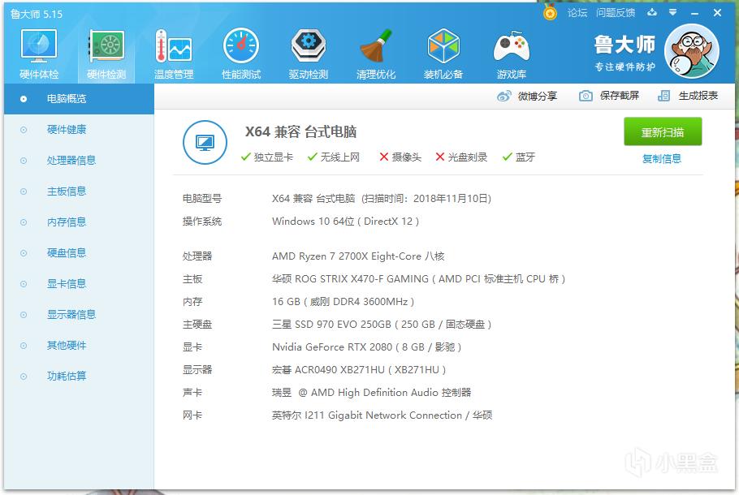Click the 蓝牙 check mark
This screenshot has height=495, width=739.
(507, 157)
